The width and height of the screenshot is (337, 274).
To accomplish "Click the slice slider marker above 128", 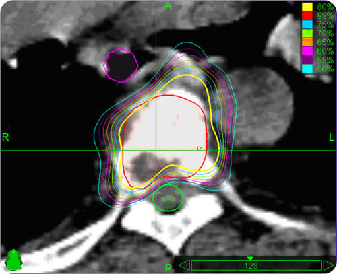I will [x=250, y=259].
